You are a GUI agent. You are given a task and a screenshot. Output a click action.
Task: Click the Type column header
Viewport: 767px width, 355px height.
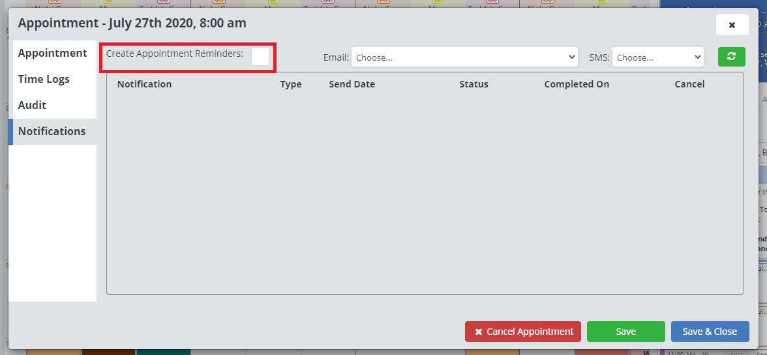pos(291,84)
